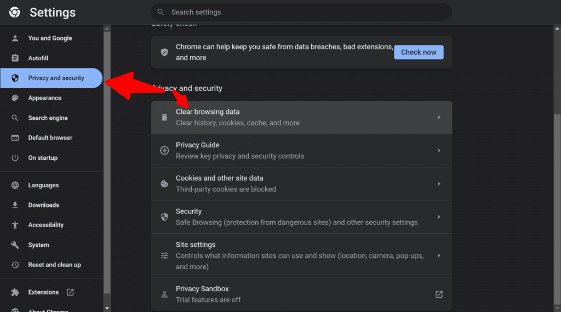Open Site settings via its right arrow
The width and height of the screenshot is (561, 312).
click(x=439, y=256)
